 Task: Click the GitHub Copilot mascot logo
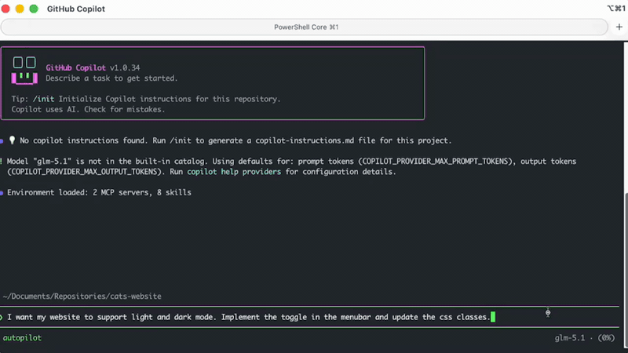click(24, 69)
